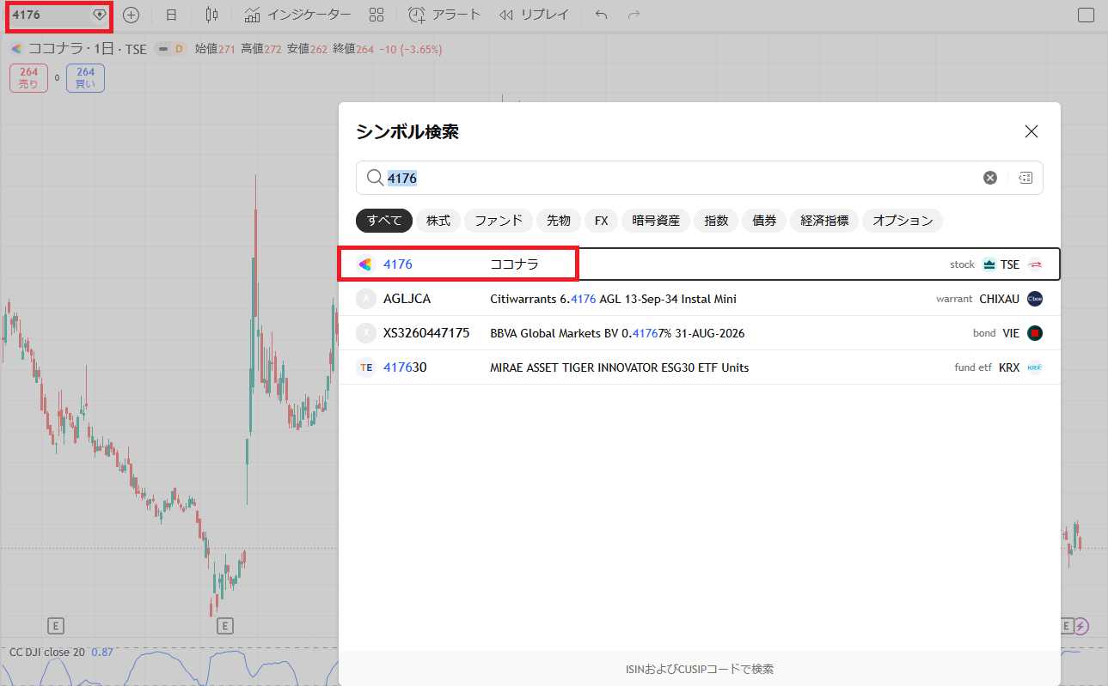Click the undo arrow icon
Viewport: 1108px width, 686px height.
pyautogui.click(x=602, y=15)
